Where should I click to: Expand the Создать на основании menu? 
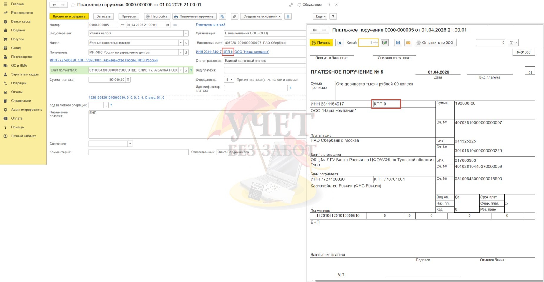pyautogui.click(x=261, y=16)
